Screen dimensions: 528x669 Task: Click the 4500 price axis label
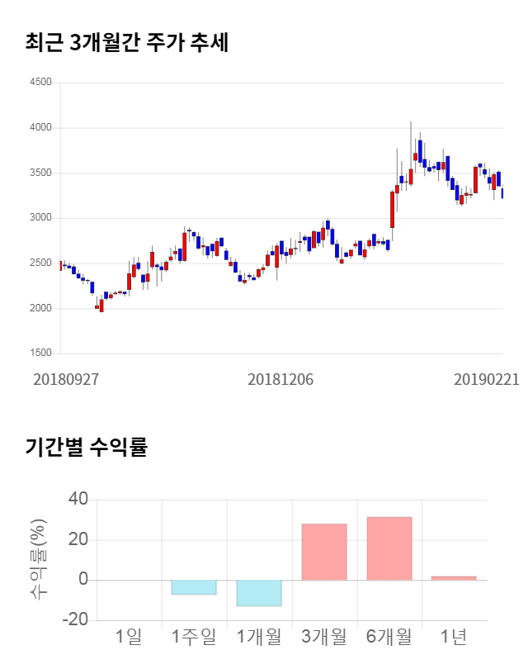coord(40,83)
